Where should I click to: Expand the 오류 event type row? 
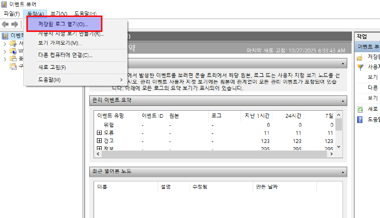click(x=99, y=133)
